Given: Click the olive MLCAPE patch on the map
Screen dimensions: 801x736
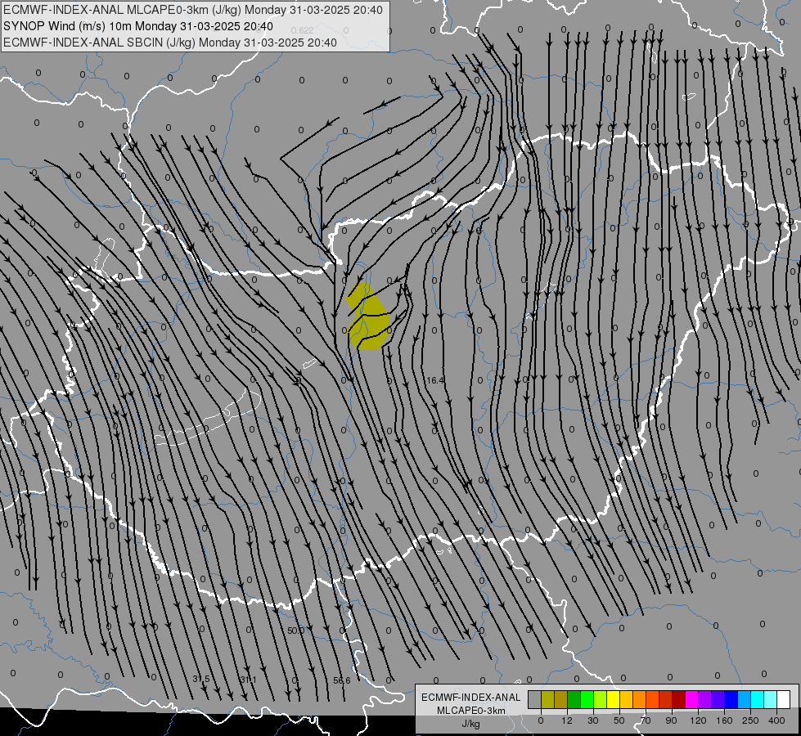Looking at the screenshot, I should pos(369,317).
